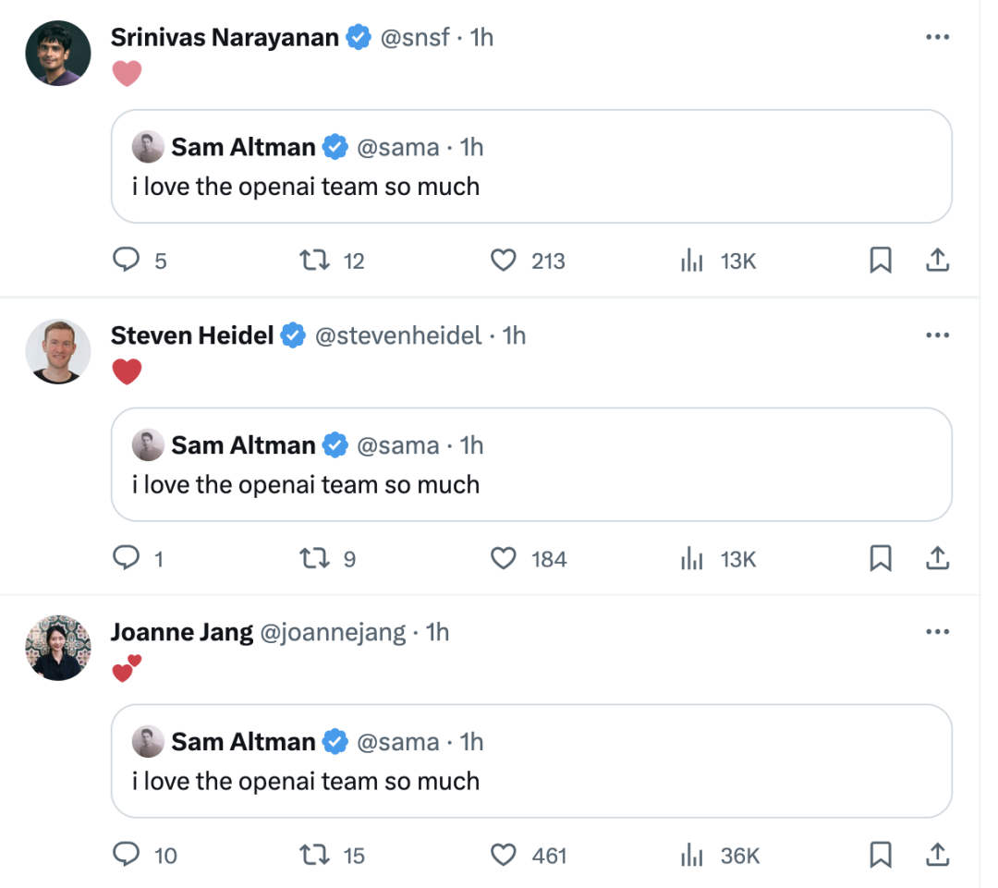This screenshot has height=888, width=998.
Task: View analytics on Srinivas Narayanan's tweet
Action: click(692, 262)
